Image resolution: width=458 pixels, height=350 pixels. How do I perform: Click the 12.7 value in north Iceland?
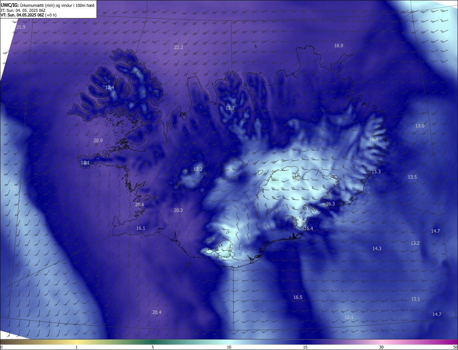(x=230, y=108)
